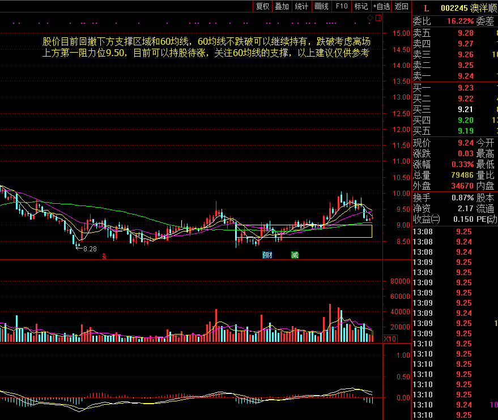The width and height of the screenshot is (498, 420).
Task: Add stock via +自选 button
Action: [x=381, y=6]
